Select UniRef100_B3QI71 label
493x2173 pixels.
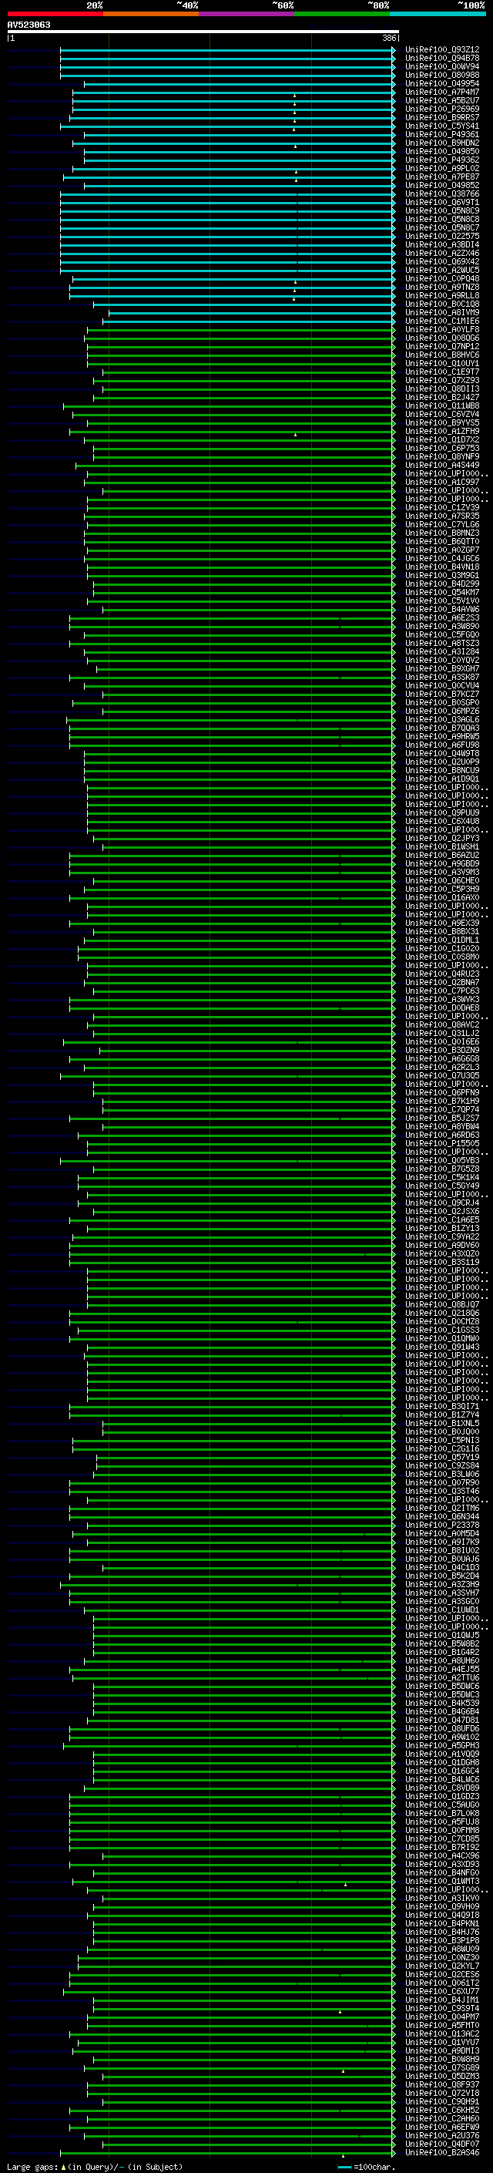442,1406
